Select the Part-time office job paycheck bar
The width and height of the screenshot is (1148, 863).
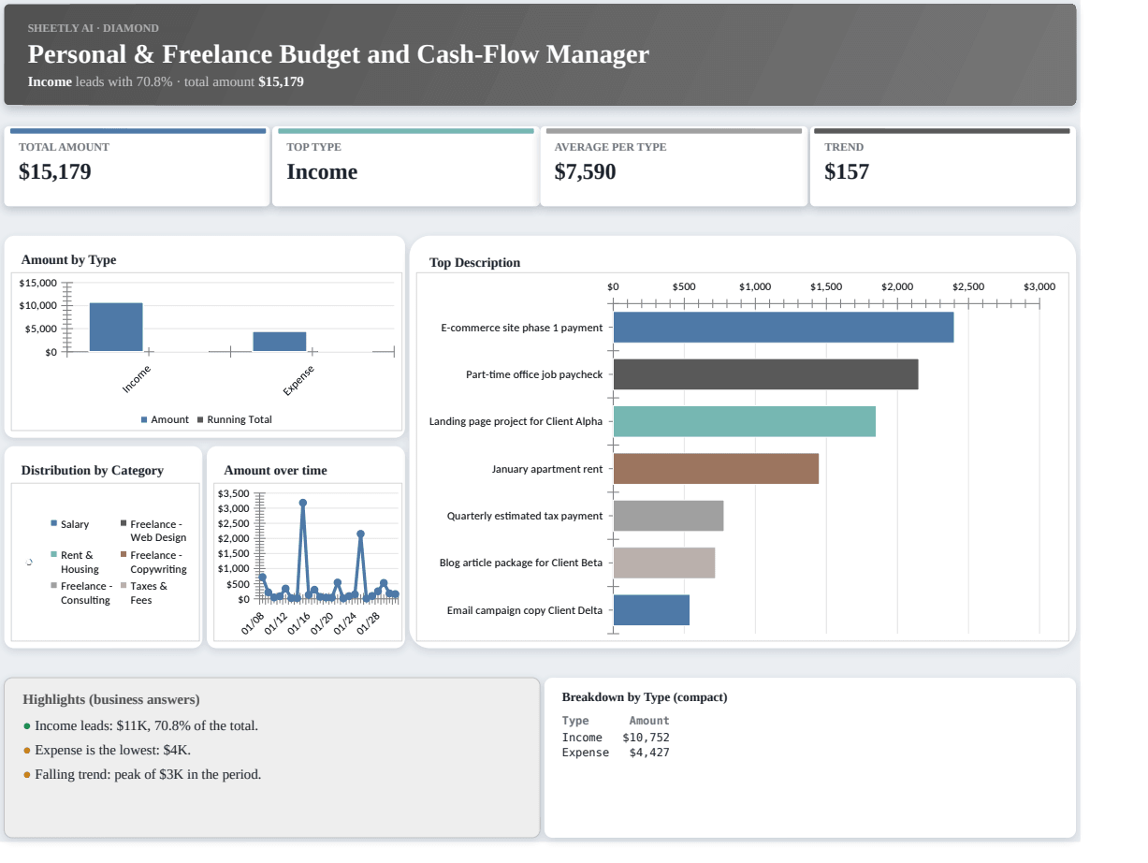pos(765,374)
